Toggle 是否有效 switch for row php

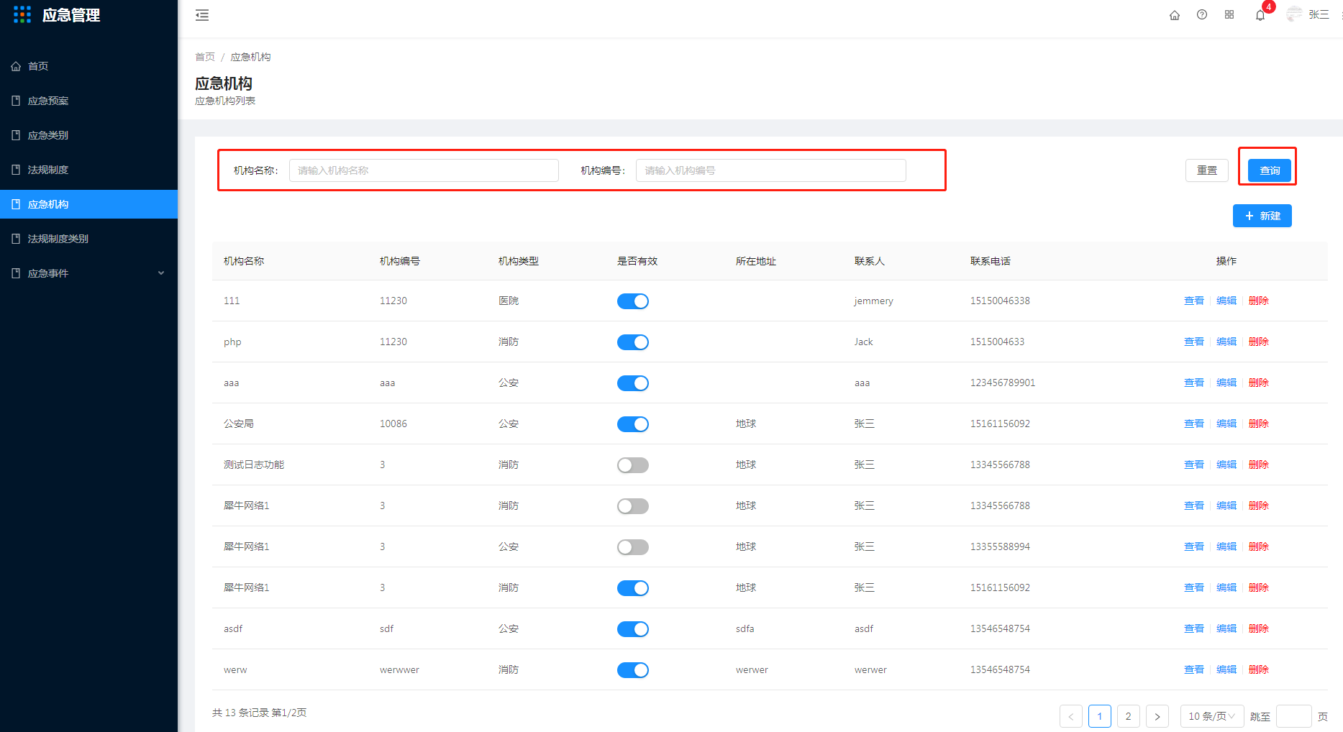(633, 342)
